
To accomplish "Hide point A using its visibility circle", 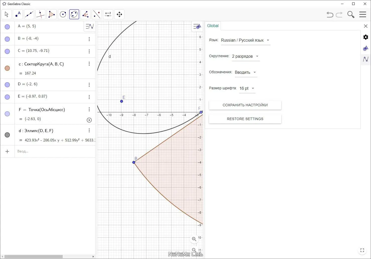I will 7,27.
